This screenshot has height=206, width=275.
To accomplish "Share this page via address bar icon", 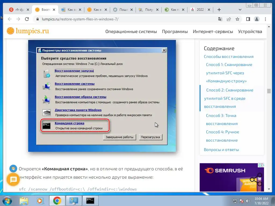I will point(229,19).
